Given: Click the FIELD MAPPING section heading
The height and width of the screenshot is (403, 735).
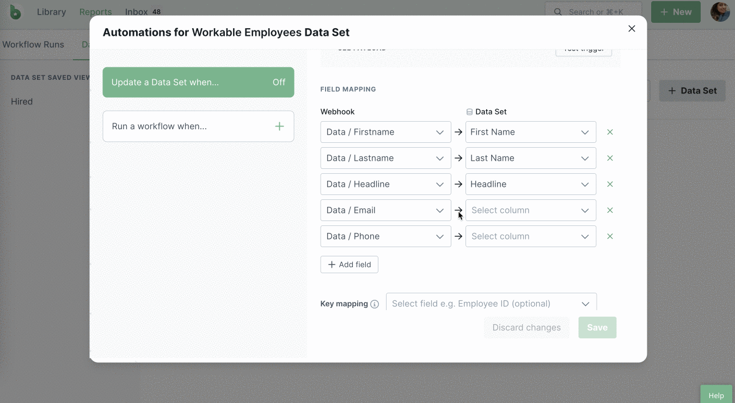Looking at the screenshot, I should pyautogui.click(x=348, y=89).
